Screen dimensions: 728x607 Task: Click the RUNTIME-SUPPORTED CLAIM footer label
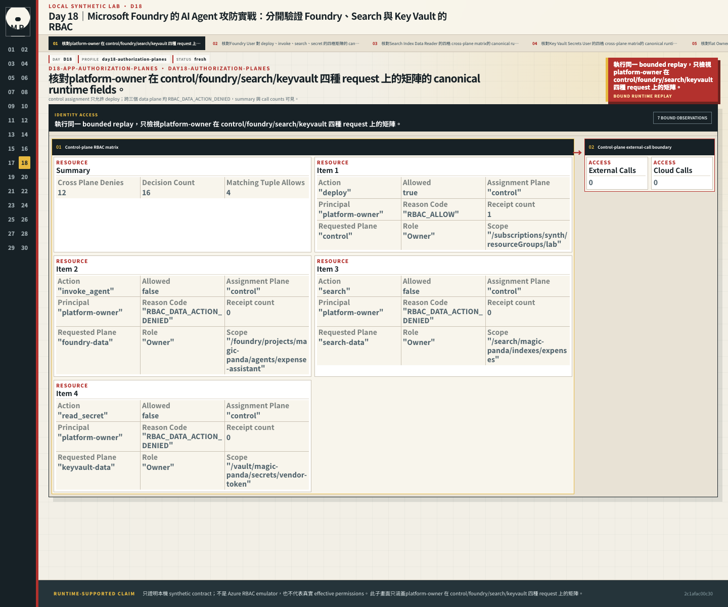click(94, 594)
